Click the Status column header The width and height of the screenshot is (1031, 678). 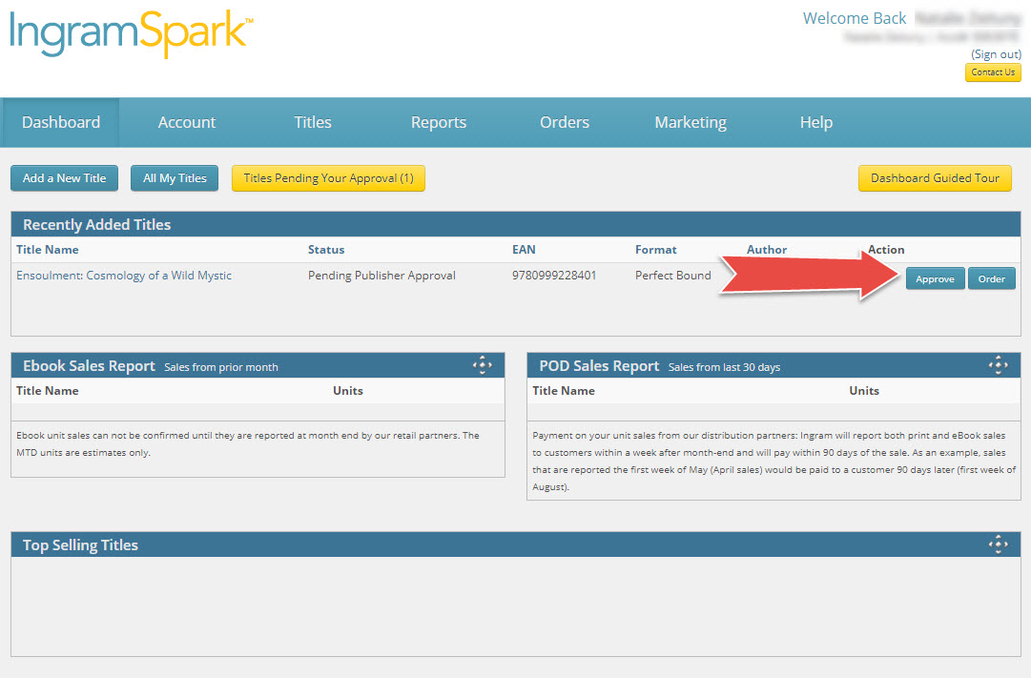click(326, 250)
